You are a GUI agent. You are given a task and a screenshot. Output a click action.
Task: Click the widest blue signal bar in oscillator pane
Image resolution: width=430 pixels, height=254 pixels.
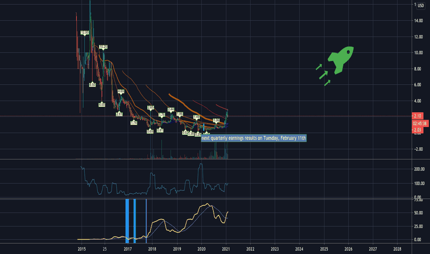tap(127, 221)
